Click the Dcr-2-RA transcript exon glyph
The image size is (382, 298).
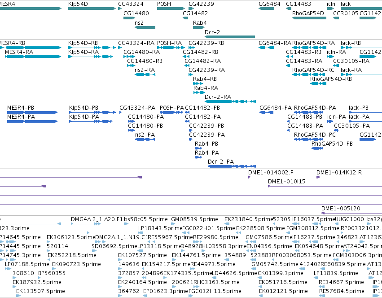pos(230,102)
